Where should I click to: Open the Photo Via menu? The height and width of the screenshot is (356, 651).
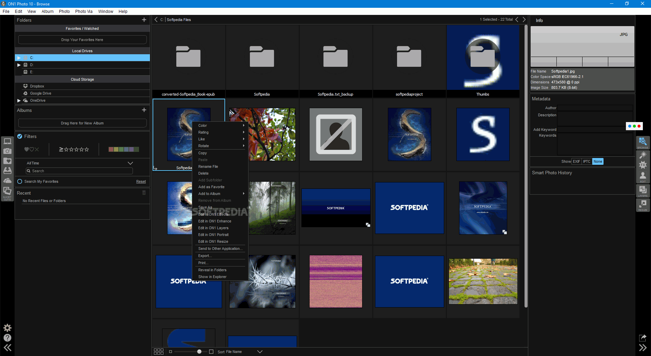[84, 11]
